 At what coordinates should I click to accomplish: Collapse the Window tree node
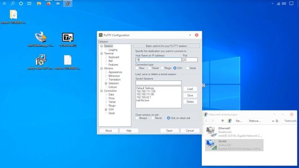coord(101,68)
